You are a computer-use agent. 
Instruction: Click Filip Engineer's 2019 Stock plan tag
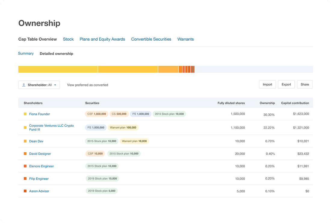(102, 179)
